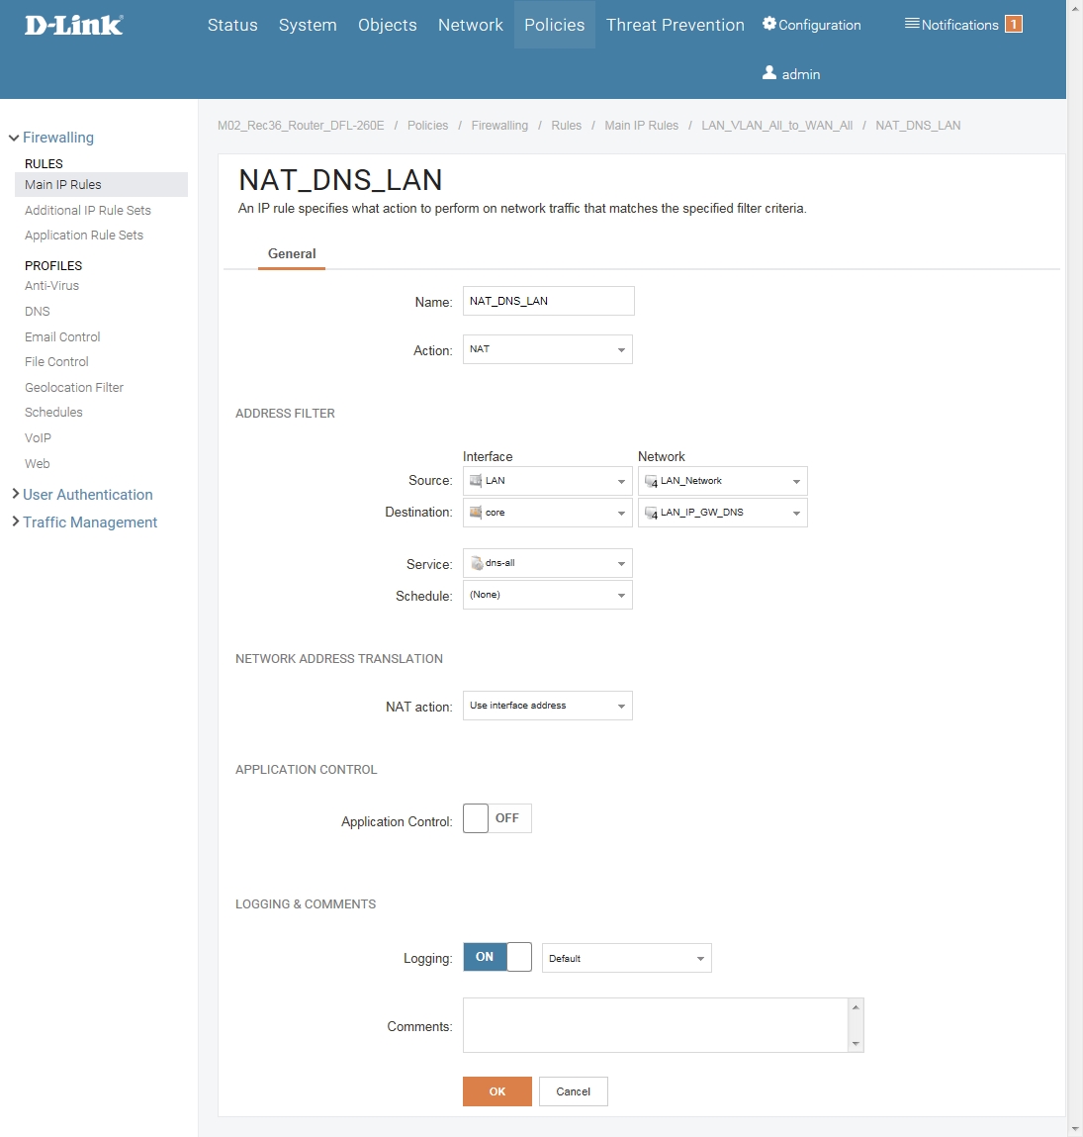Expand the Schedule dropdown
Screen dimensions: 1083x1137
click(x=547, y=595)
